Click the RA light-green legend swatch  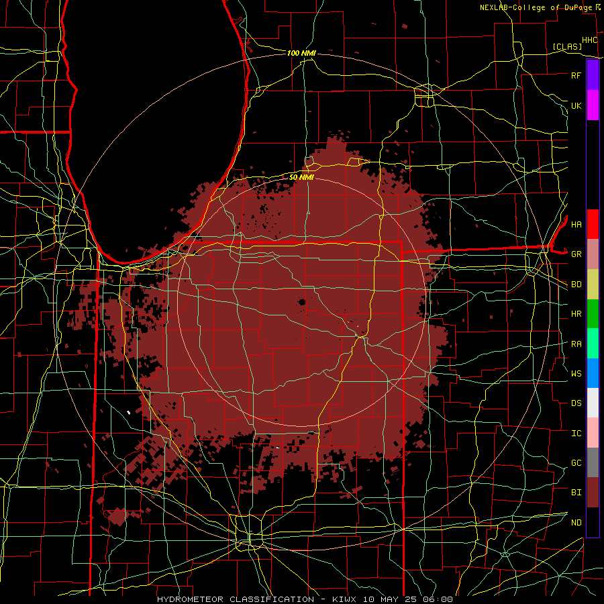point(593,344)
